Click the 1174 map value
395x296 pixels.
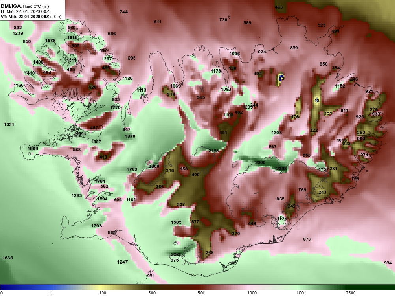pyautogui.click(x=282, y=219)
